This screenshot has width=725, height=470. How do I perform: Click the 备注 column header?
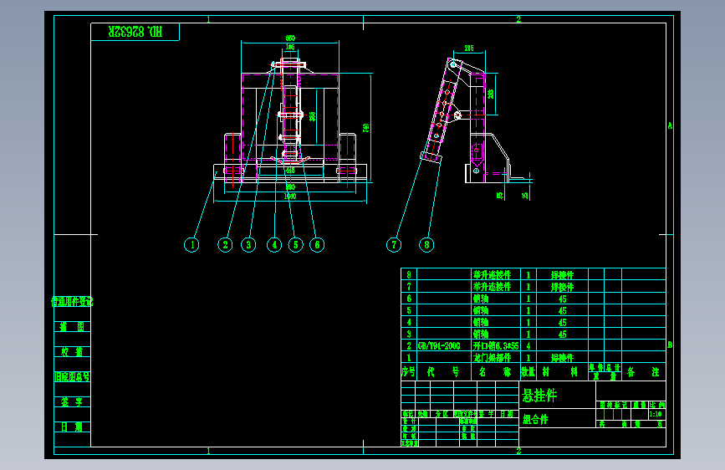[x=643, y=372]
